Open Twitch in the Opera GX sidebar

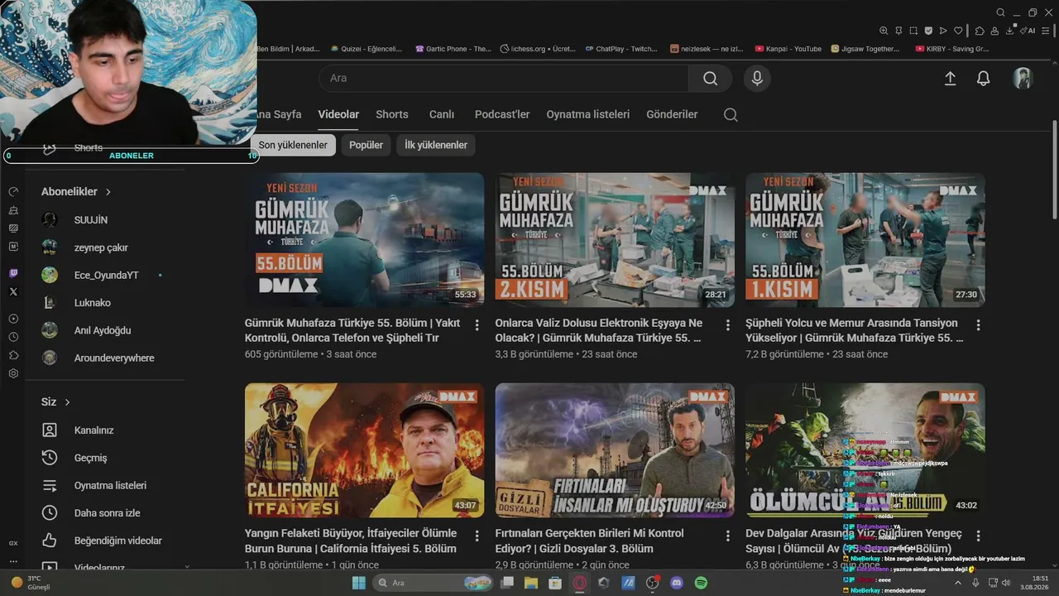13,273
